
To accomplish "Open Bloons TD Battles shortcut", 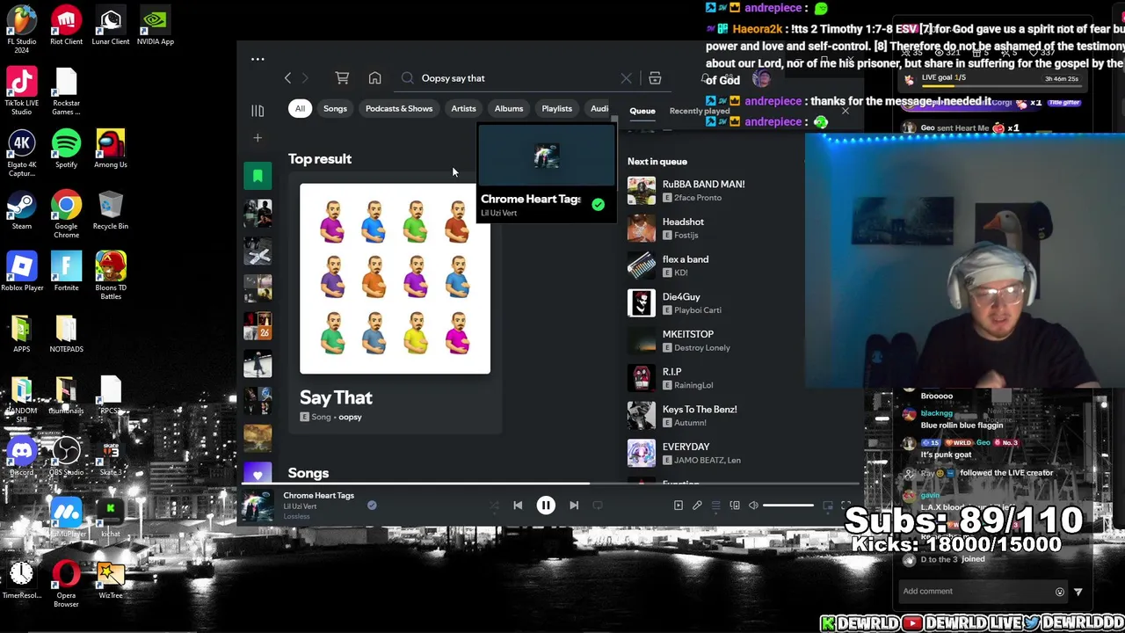I will (x=110, y=276).
